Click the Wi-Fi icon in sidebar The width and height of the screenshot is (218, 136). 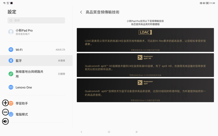click(x=11, y=50)
